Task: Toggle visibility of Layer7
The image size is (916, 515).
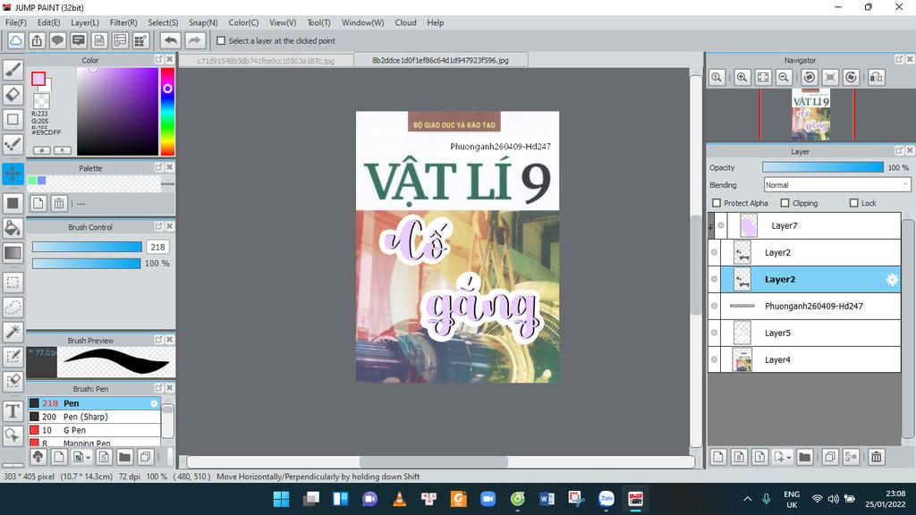Action: [x=721, y=225]
